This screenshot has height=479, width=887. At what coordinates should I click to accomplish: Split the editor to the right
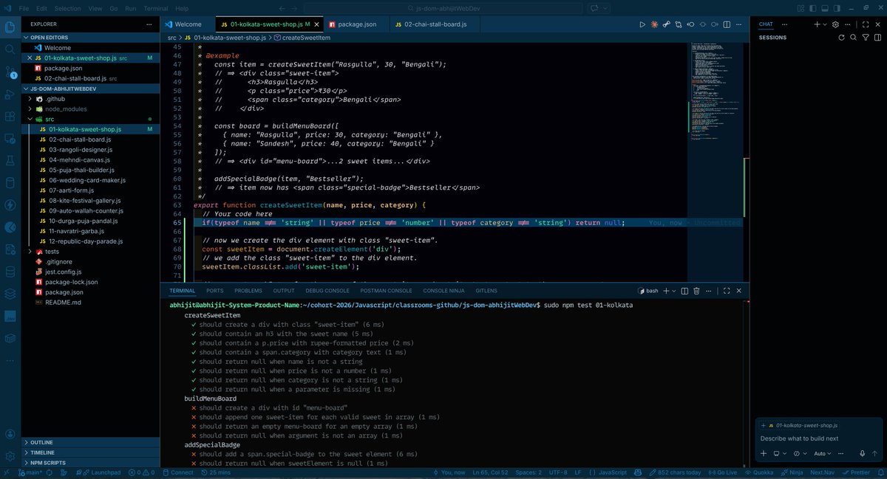tap(727, 24)
